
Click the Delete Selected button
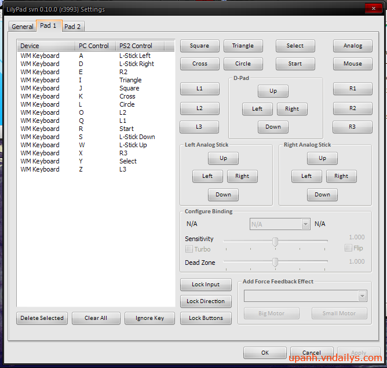[x=42, y=318]
